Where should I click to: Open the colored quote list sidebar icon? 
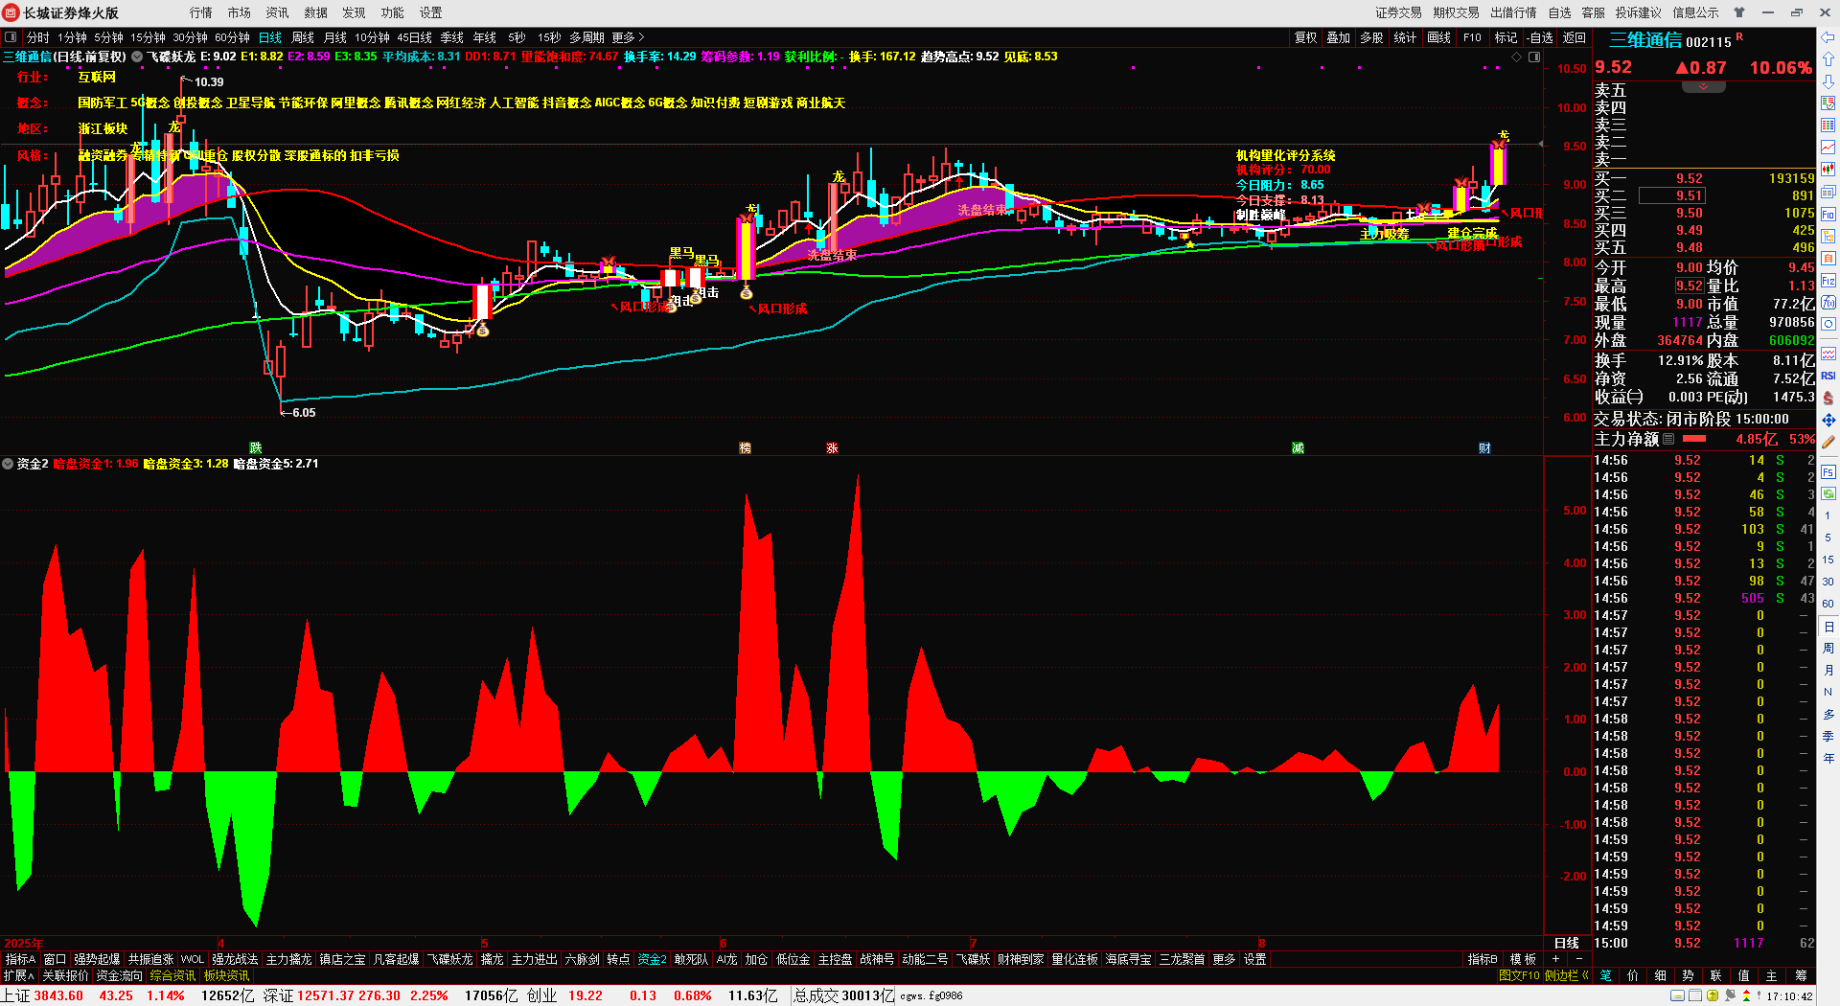click(x=1828, y=125)
